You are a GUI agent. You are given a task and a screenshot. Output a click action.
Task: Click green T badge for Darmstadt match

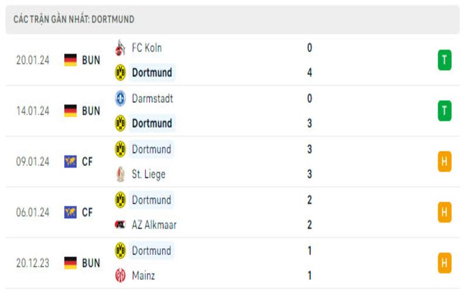tap(445, 111)
